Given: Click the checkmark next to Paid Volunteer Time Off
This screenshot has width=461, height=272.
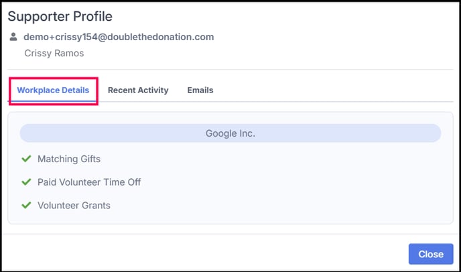Looking at the screenshot, I should click(x=27, y=182).
